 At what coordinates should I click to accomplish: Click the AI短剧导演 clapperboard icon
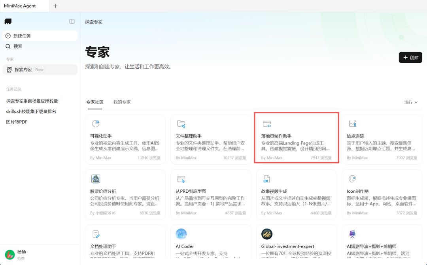352,234
